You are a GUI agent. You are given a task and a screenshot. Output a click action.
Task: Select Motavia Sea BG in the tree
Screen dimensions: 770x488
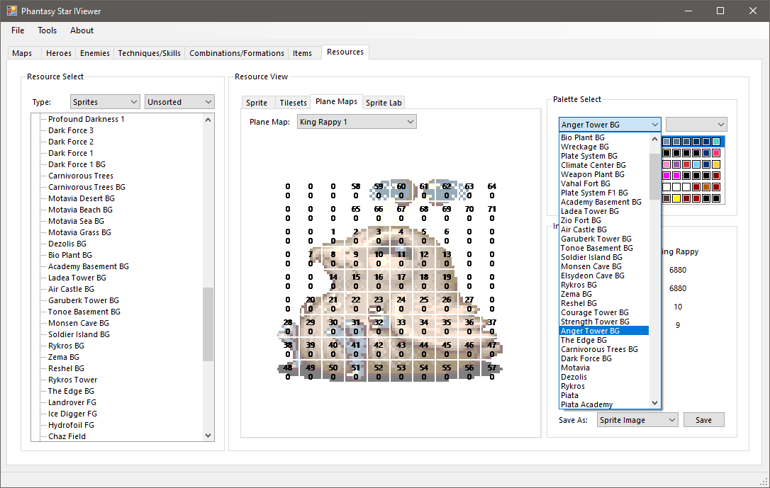click(x=76, y=221)
